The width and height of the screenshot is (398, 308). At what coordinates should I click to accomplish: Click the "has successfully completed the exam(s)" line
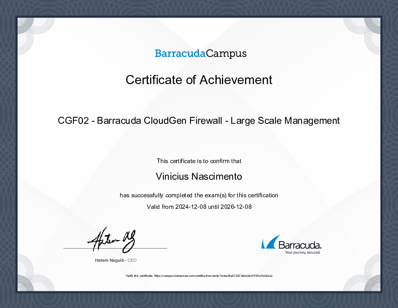click(199, 195)
